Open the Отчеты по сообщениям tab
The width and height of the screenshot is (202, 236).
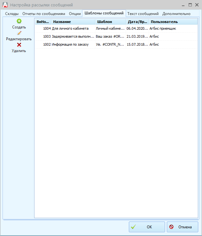tap(44, 14)
